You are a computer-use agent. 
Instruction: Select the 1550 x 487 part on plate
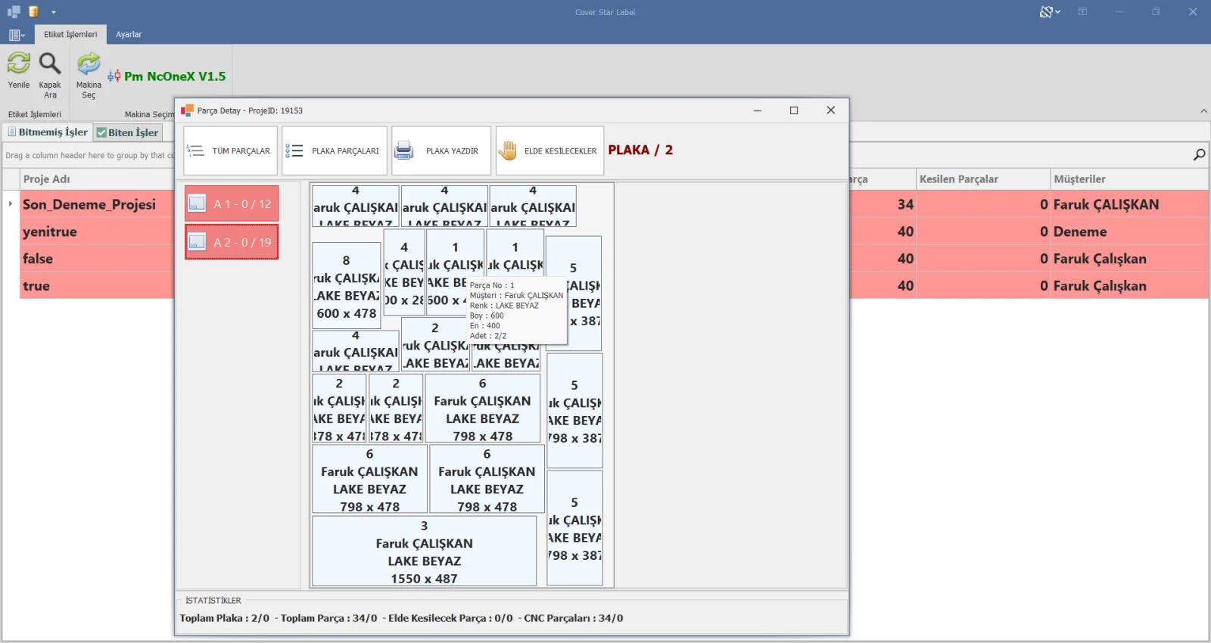(424, 551)
